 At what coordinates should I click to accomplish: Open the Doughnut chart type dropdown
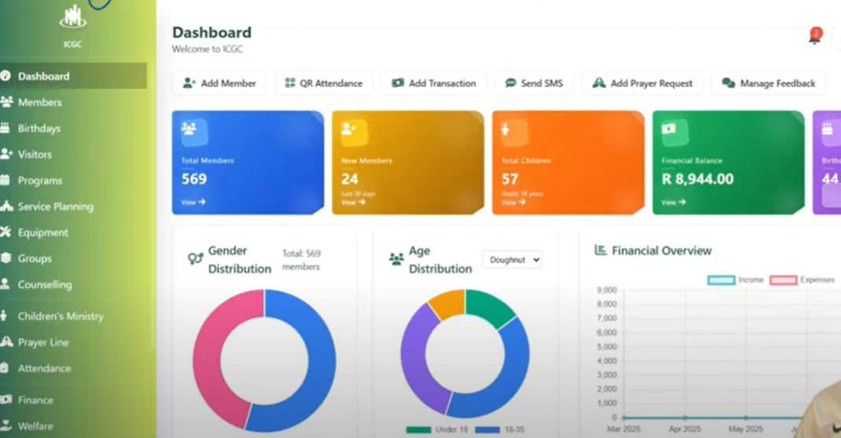click(x=512, y=260)
